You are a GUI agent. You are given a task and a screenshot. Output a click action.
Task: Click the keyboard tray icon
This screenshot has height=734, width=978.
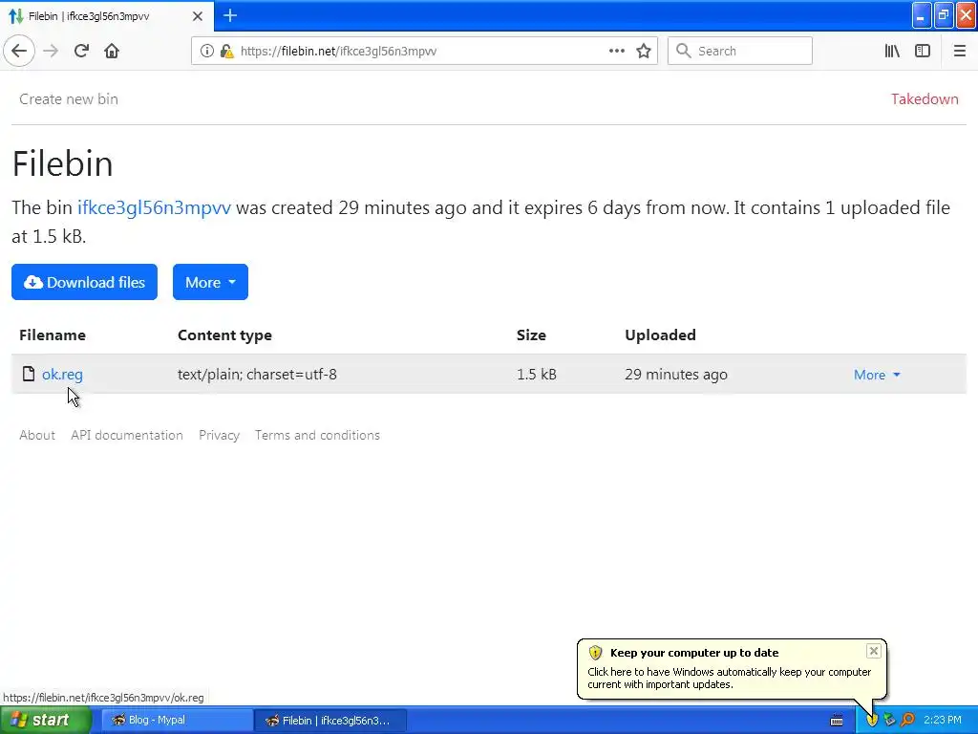[x=837, y=721]
